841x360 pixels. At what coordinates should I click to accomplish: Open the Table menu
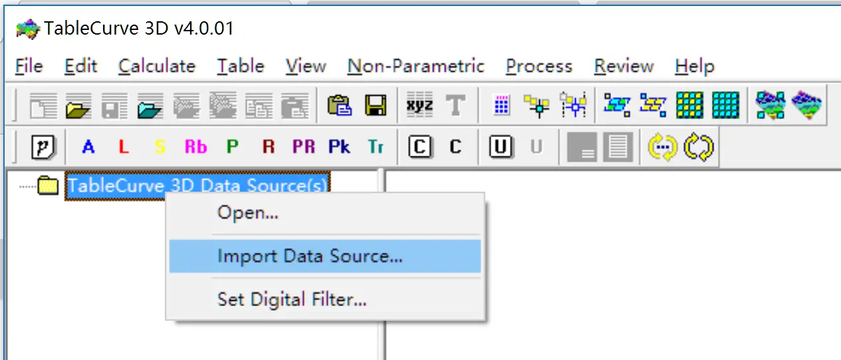(x=241, y=67)
